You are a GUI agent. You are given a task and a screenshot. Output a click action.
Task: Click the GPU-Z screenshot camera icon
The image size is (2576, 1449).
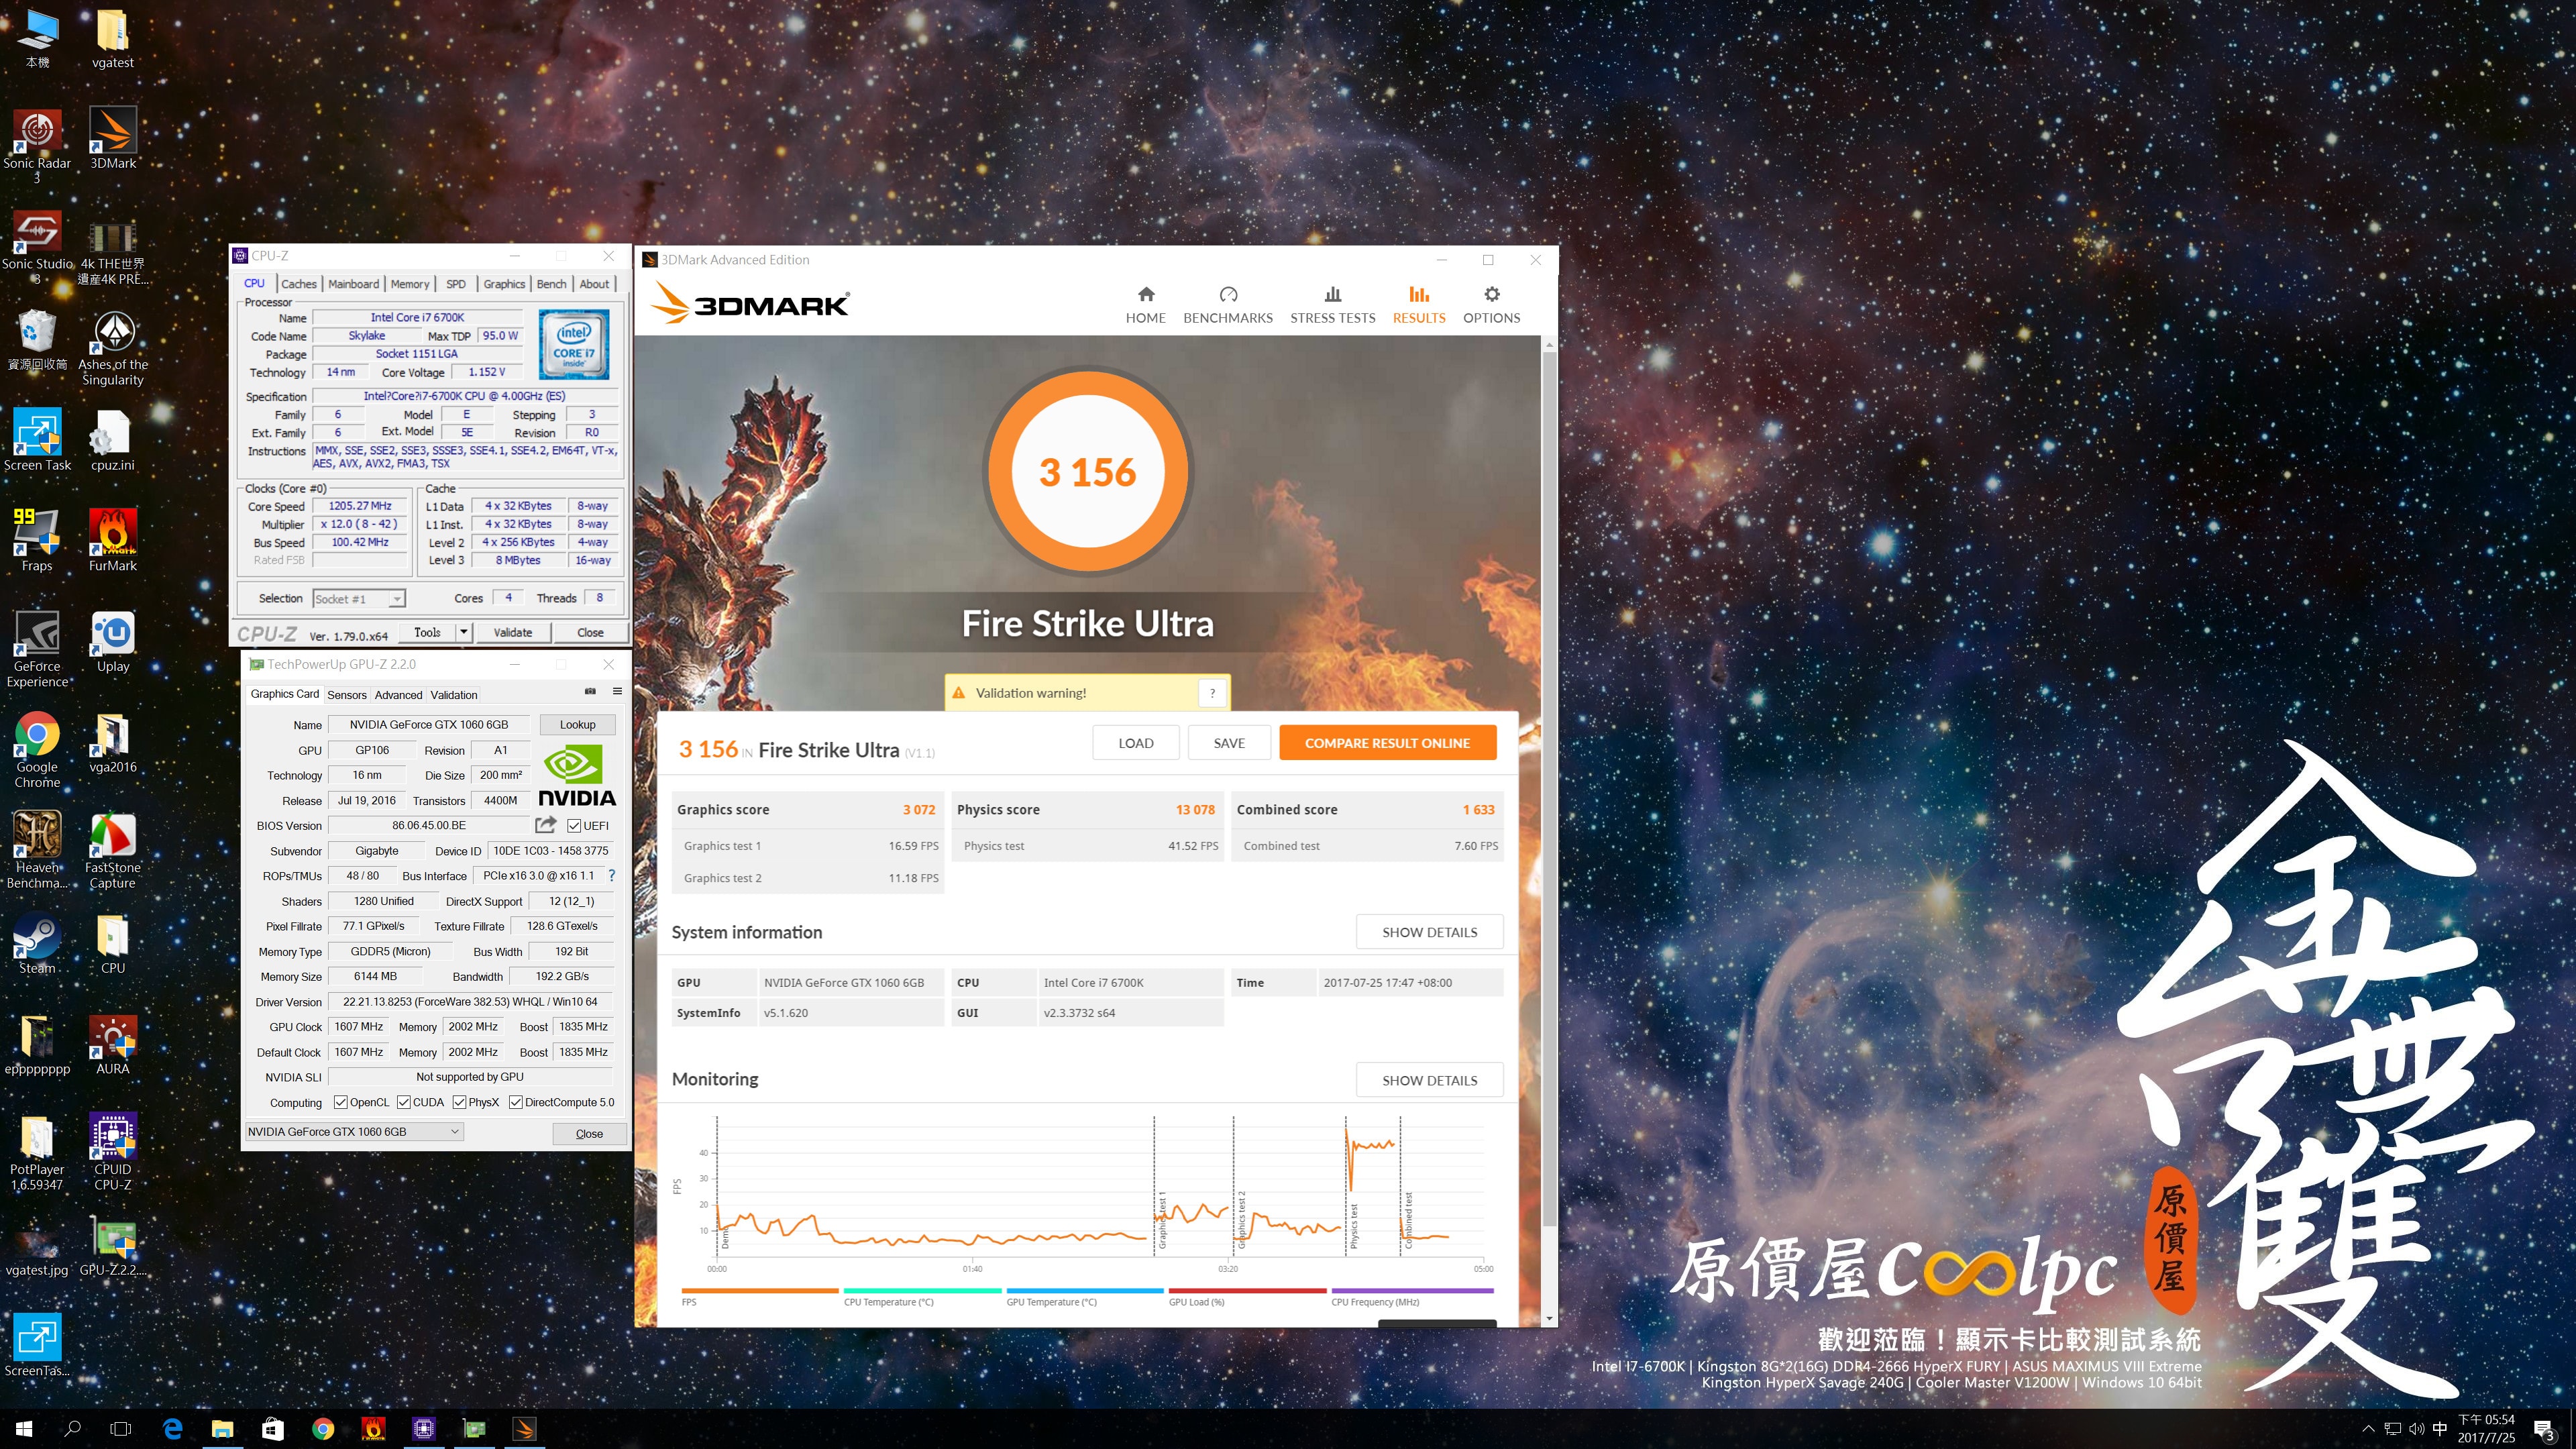point(590,692)
